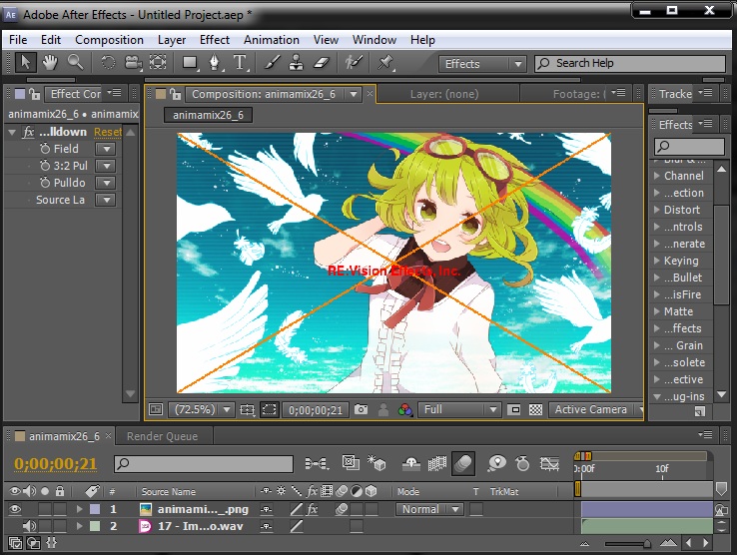Select the Roto Brush tool
The height and width of the screenshot is (555, 737).
354,63
